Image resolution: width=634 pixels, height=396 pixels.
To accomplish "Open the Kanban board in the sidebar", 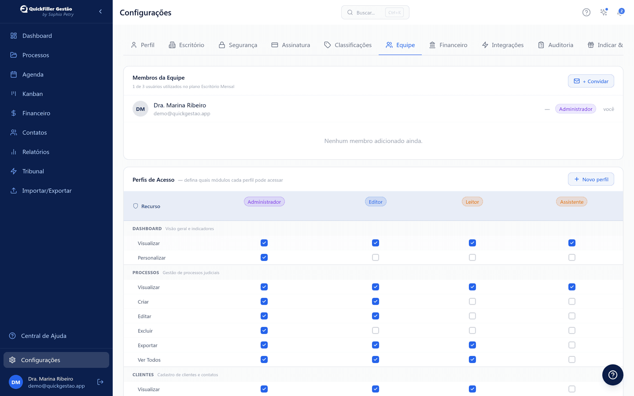I will tap(56, 94).
